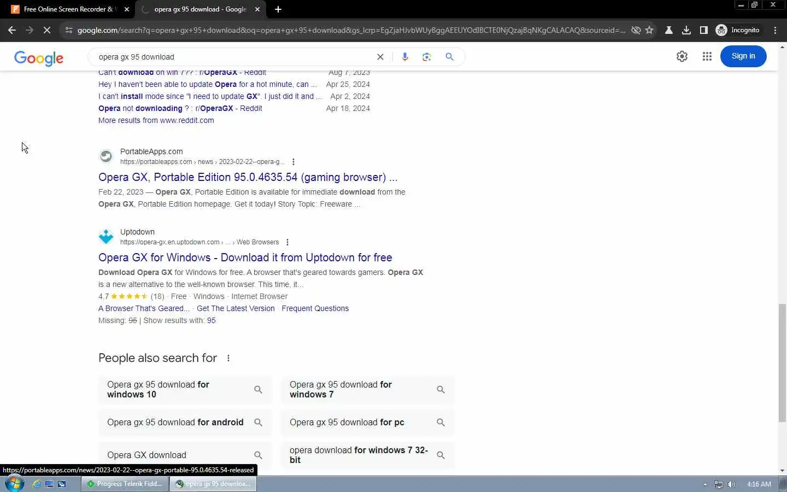This screenshot has height=492, width=787.
Task: Click the PortableApps.com site name text
Action: point(151,151)
